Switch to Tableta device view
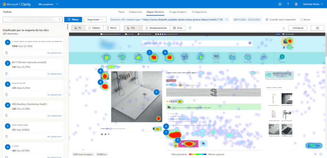Viewport: 327px width, 158px height. coord(94,28)
